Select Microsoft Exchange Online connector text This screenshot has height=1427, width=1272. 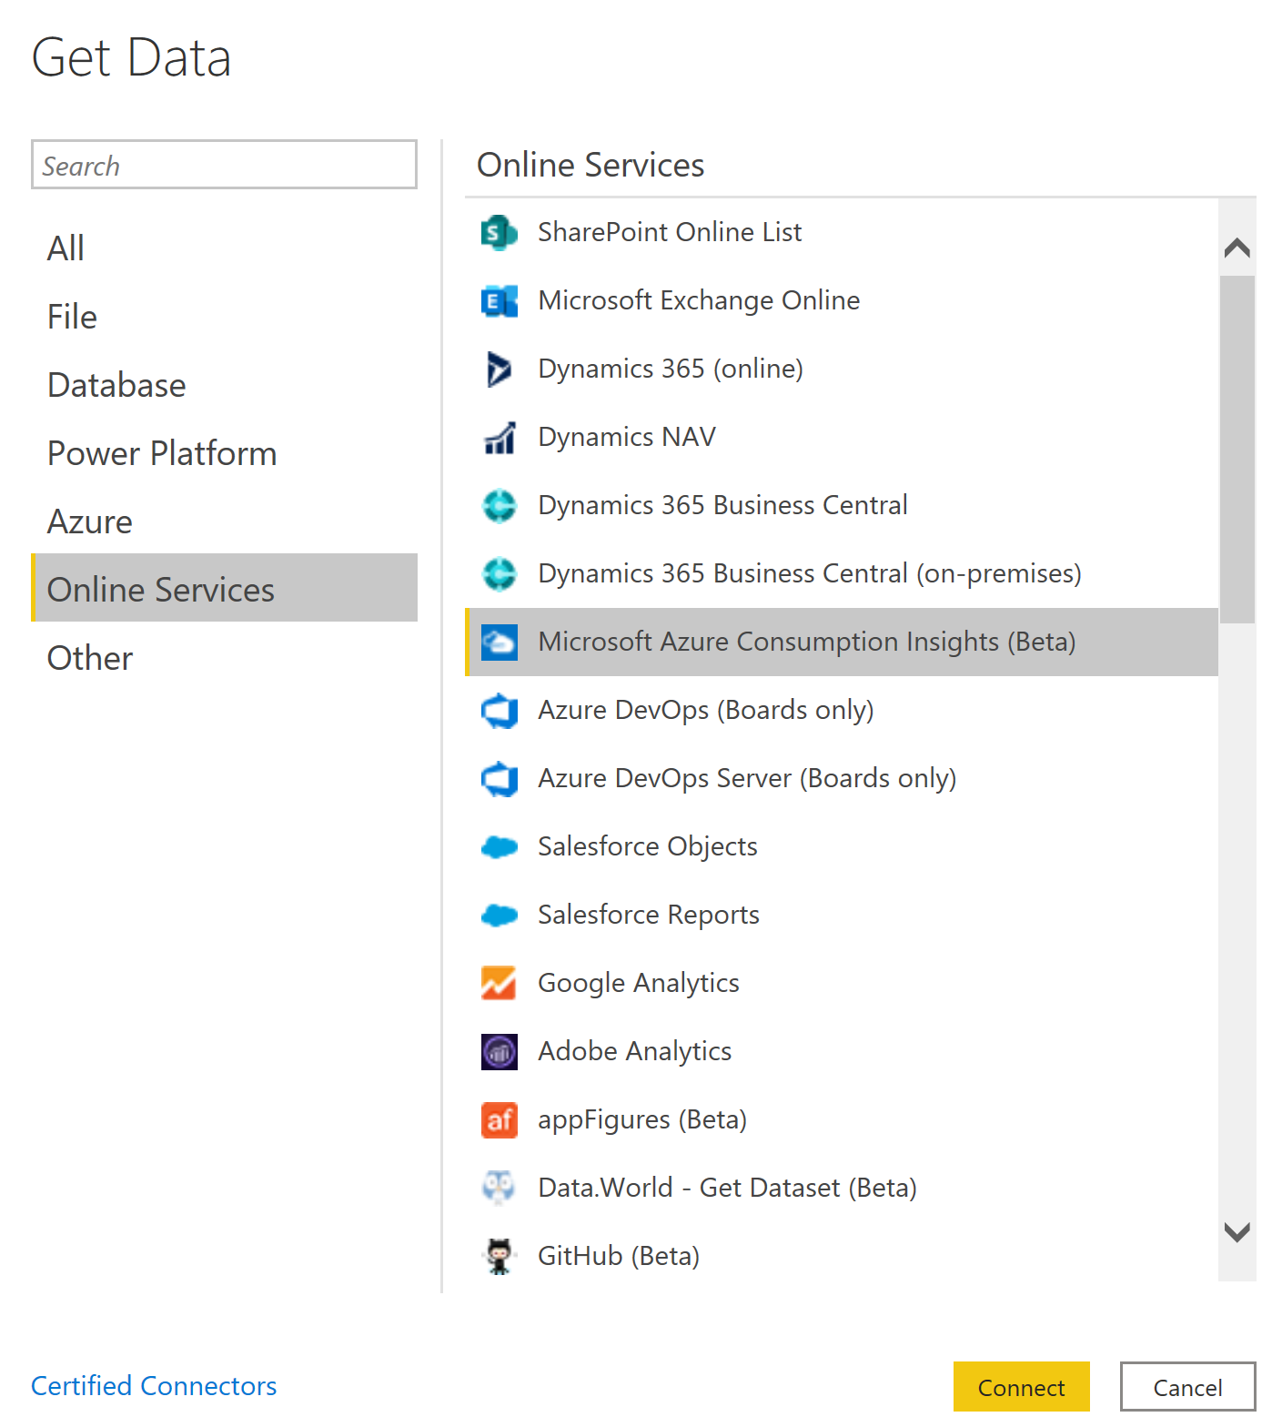(x=699, y=300)
